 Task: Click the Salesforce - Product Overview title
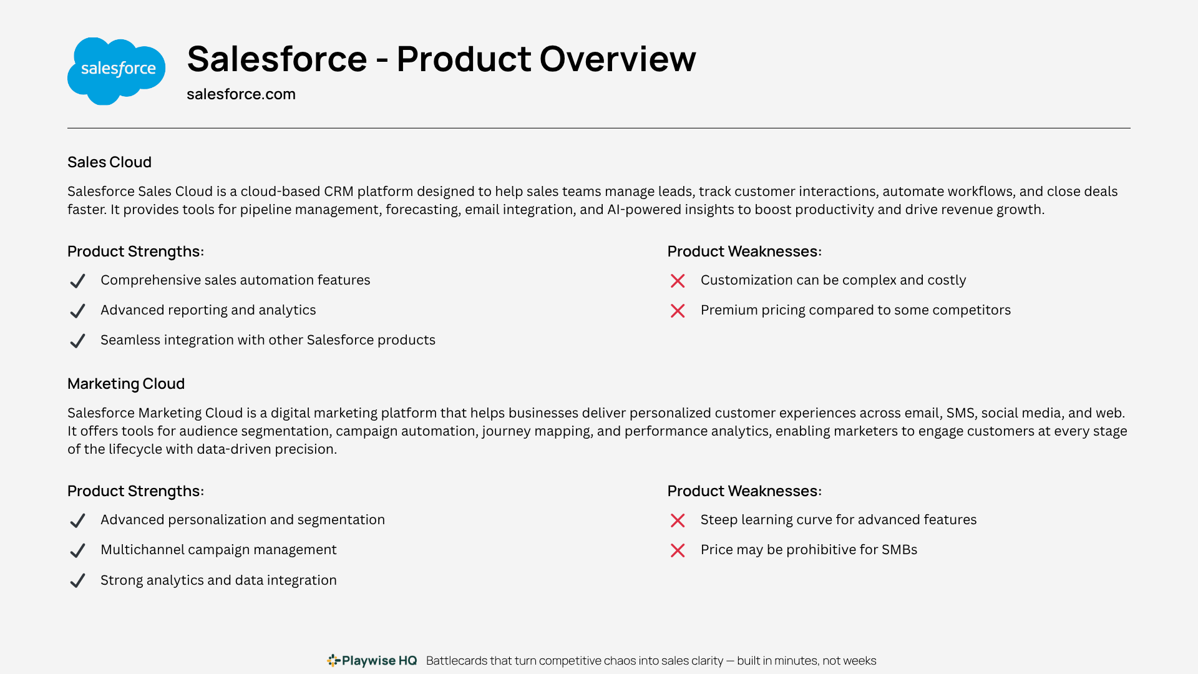(441, 59)
